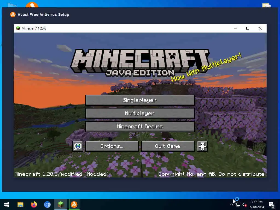Open the notification center icon
The height and width of the screenshot is (210, 280).
(x=272, y=205)
